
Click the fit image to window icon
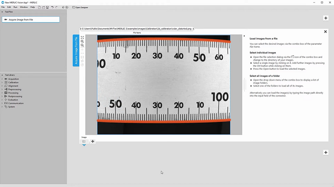(x=82, y=38)
